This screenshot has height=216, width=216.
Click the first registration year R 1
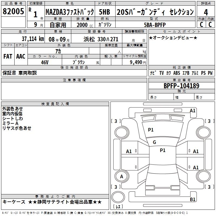(33, 12)
